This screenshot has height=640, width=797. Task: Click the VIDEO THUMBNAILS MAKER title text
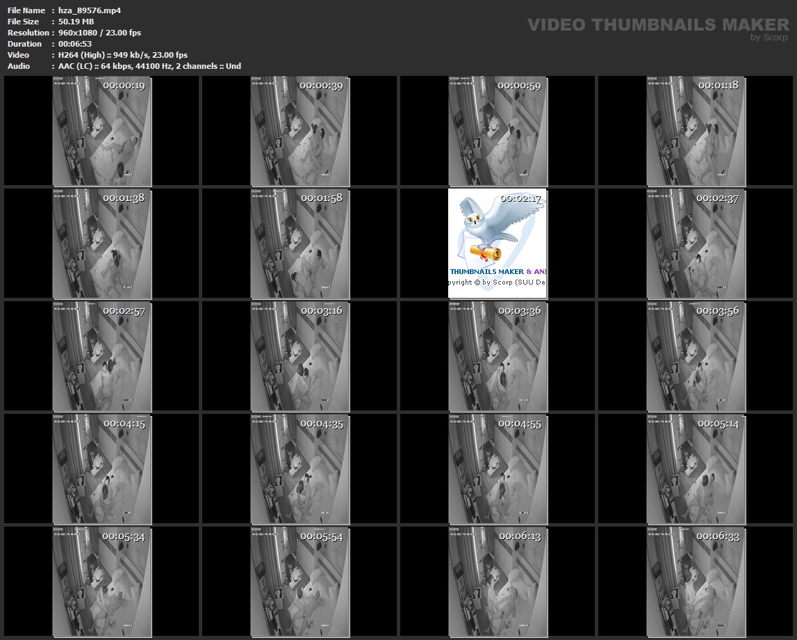657,24
